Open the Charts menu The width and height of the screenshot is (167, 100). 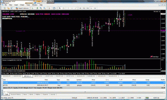(x=22, y=5)
